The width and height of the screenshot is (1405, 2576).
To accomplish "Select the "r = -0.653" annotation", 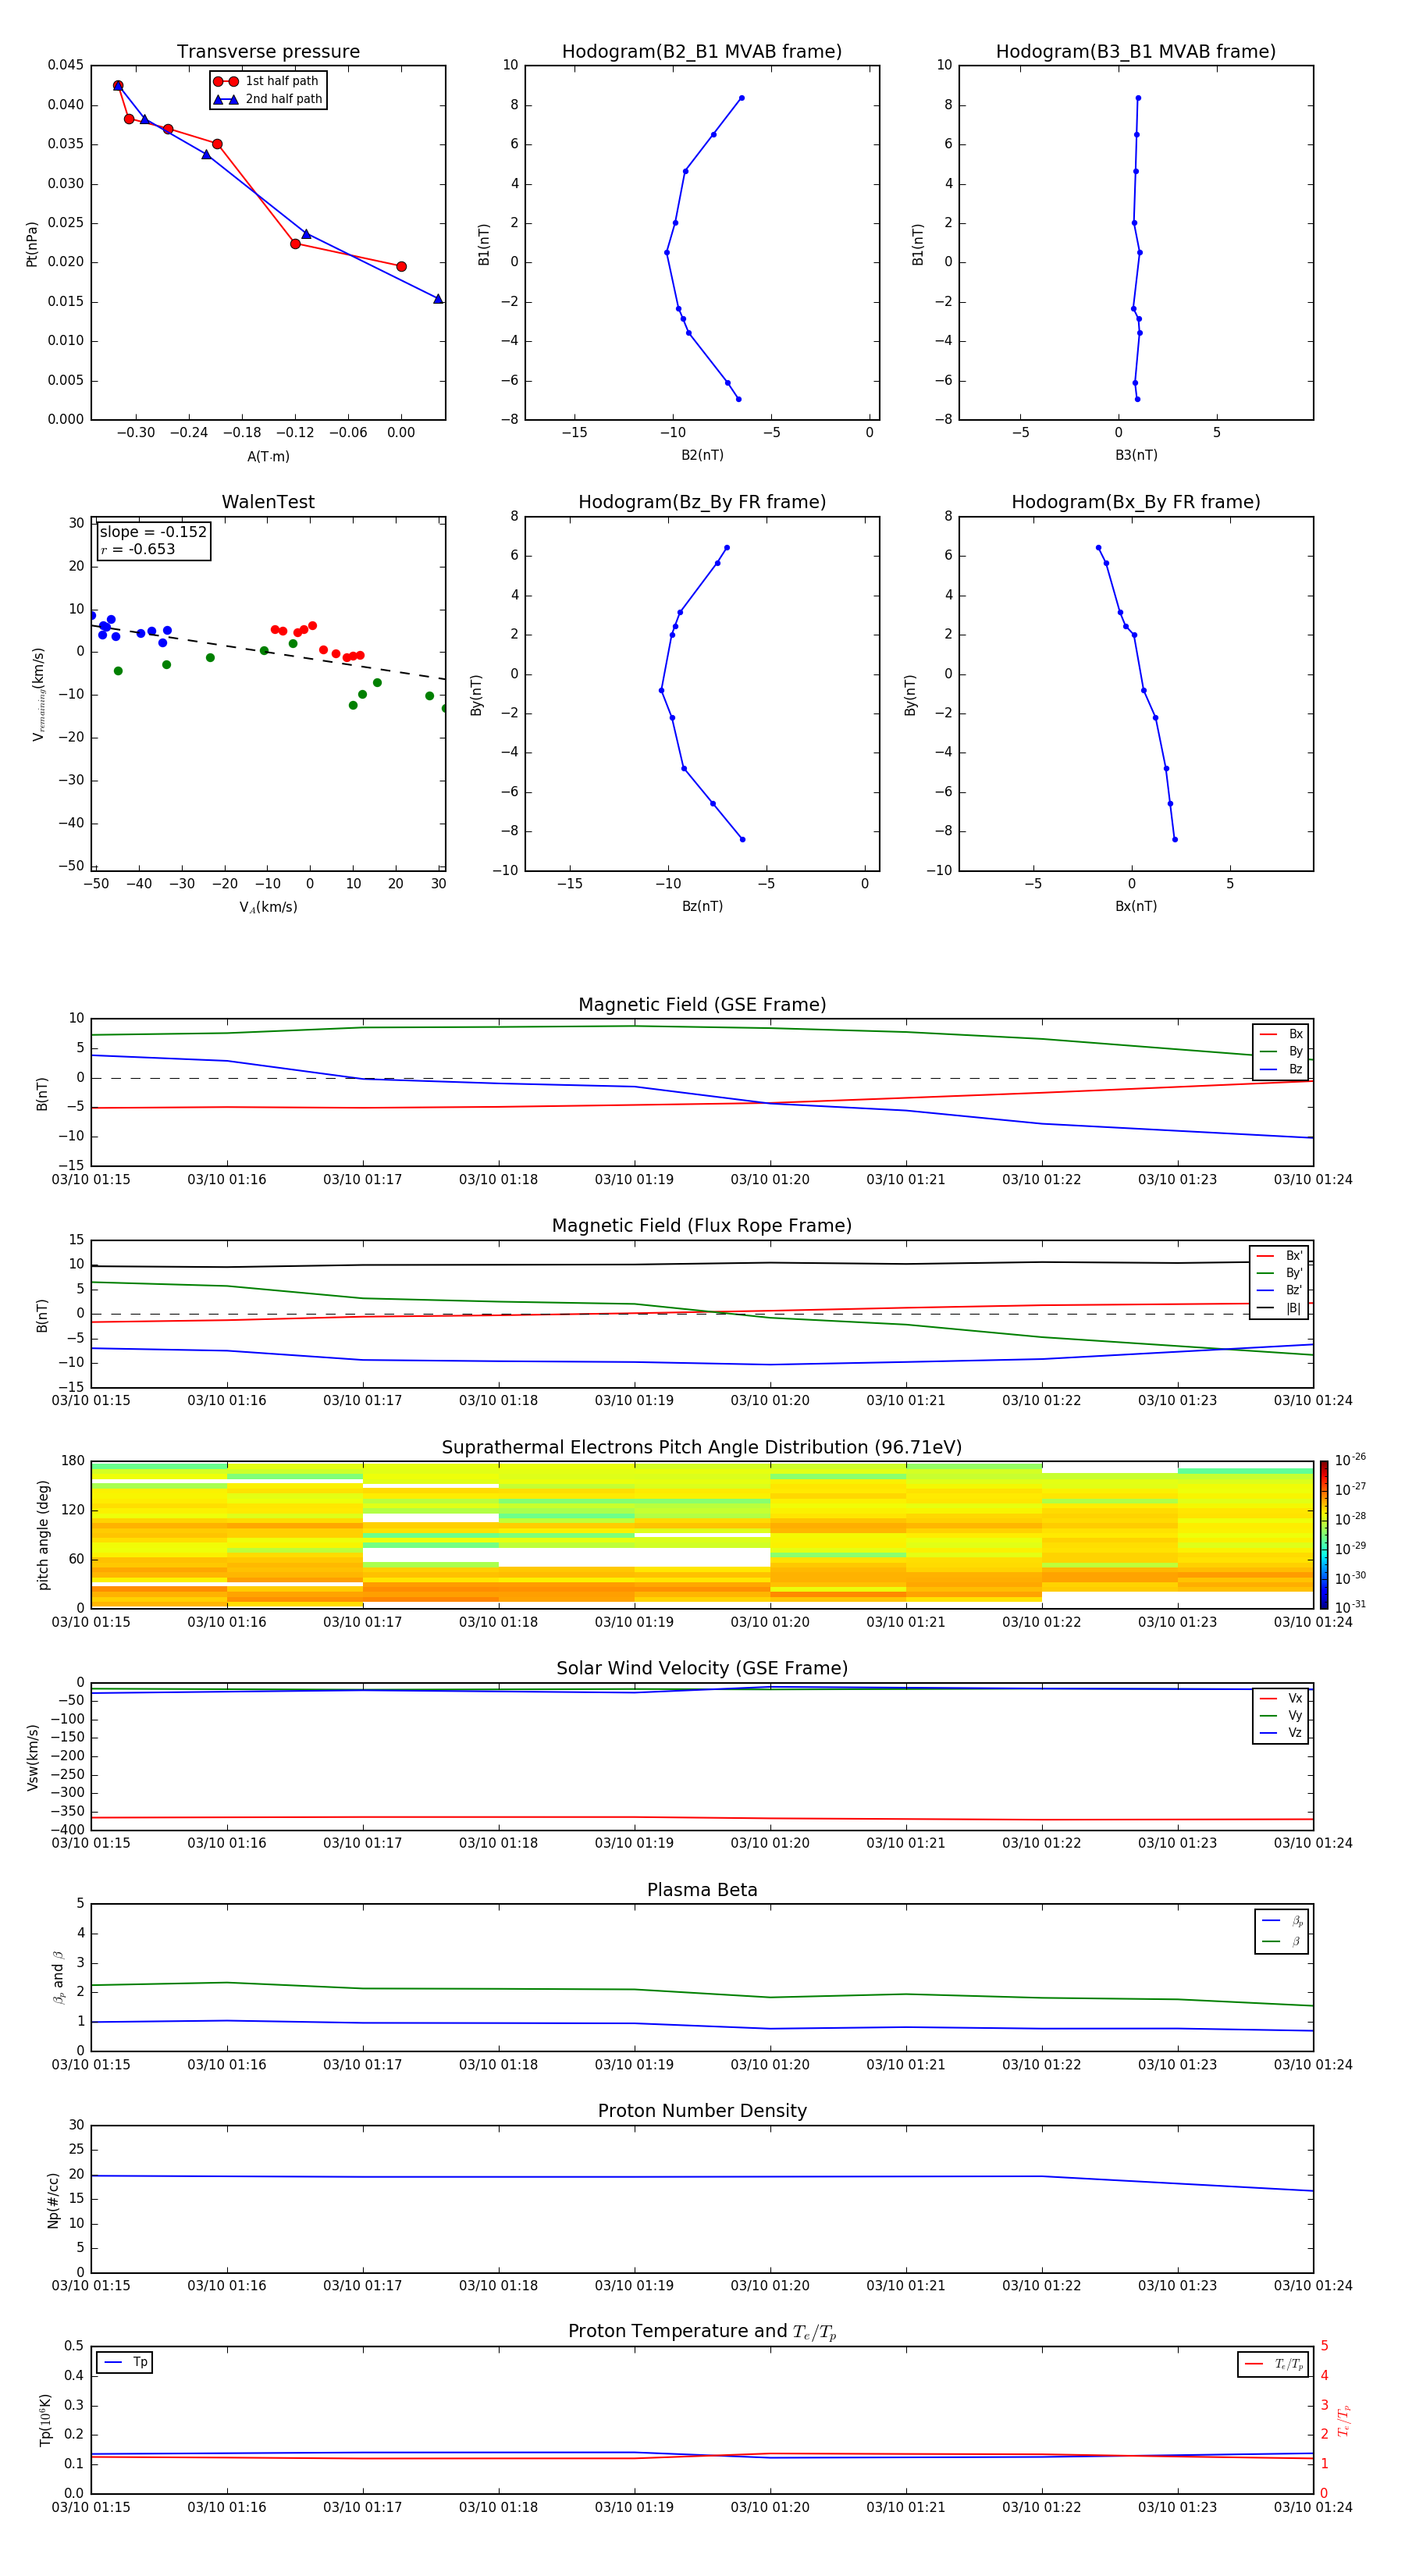I will click(138, 549).
